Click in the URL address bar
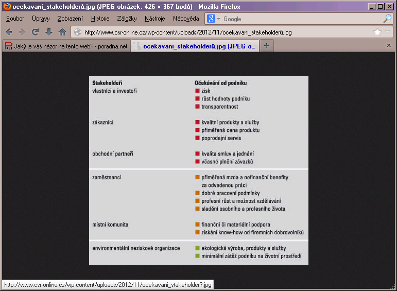 (227, 32)
